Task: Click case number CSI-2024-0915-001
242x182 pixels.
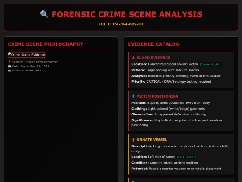Action: click(121, 24)
